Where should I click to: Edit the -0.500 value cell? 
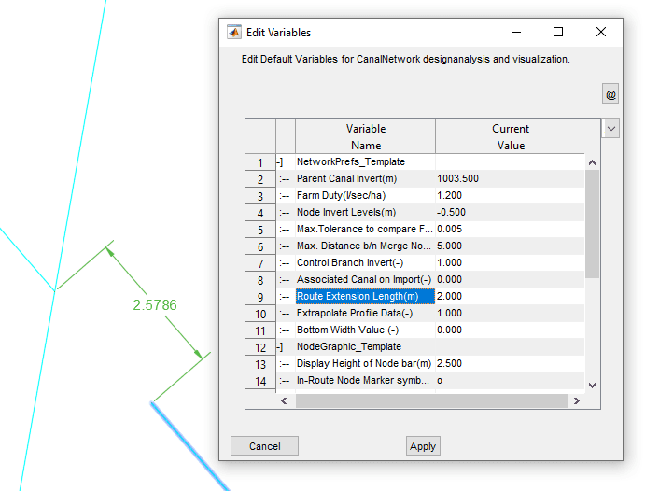pyautogui.click(x=510, y=213)
